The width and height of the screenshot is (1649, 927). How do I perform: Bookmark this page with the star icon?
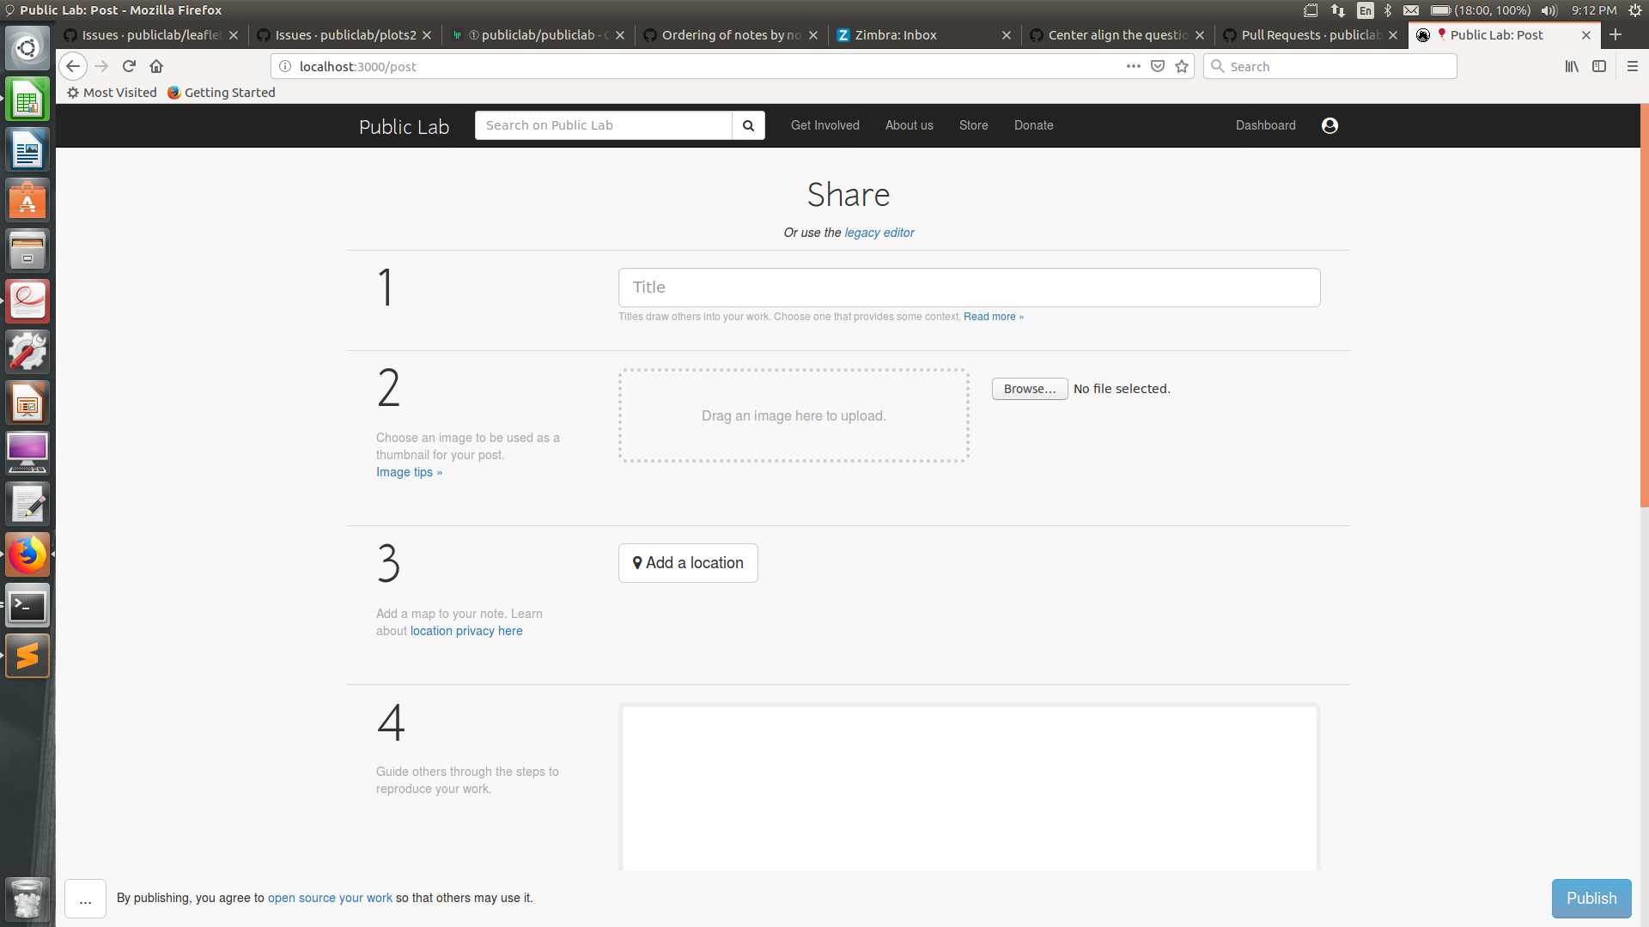1182,66
